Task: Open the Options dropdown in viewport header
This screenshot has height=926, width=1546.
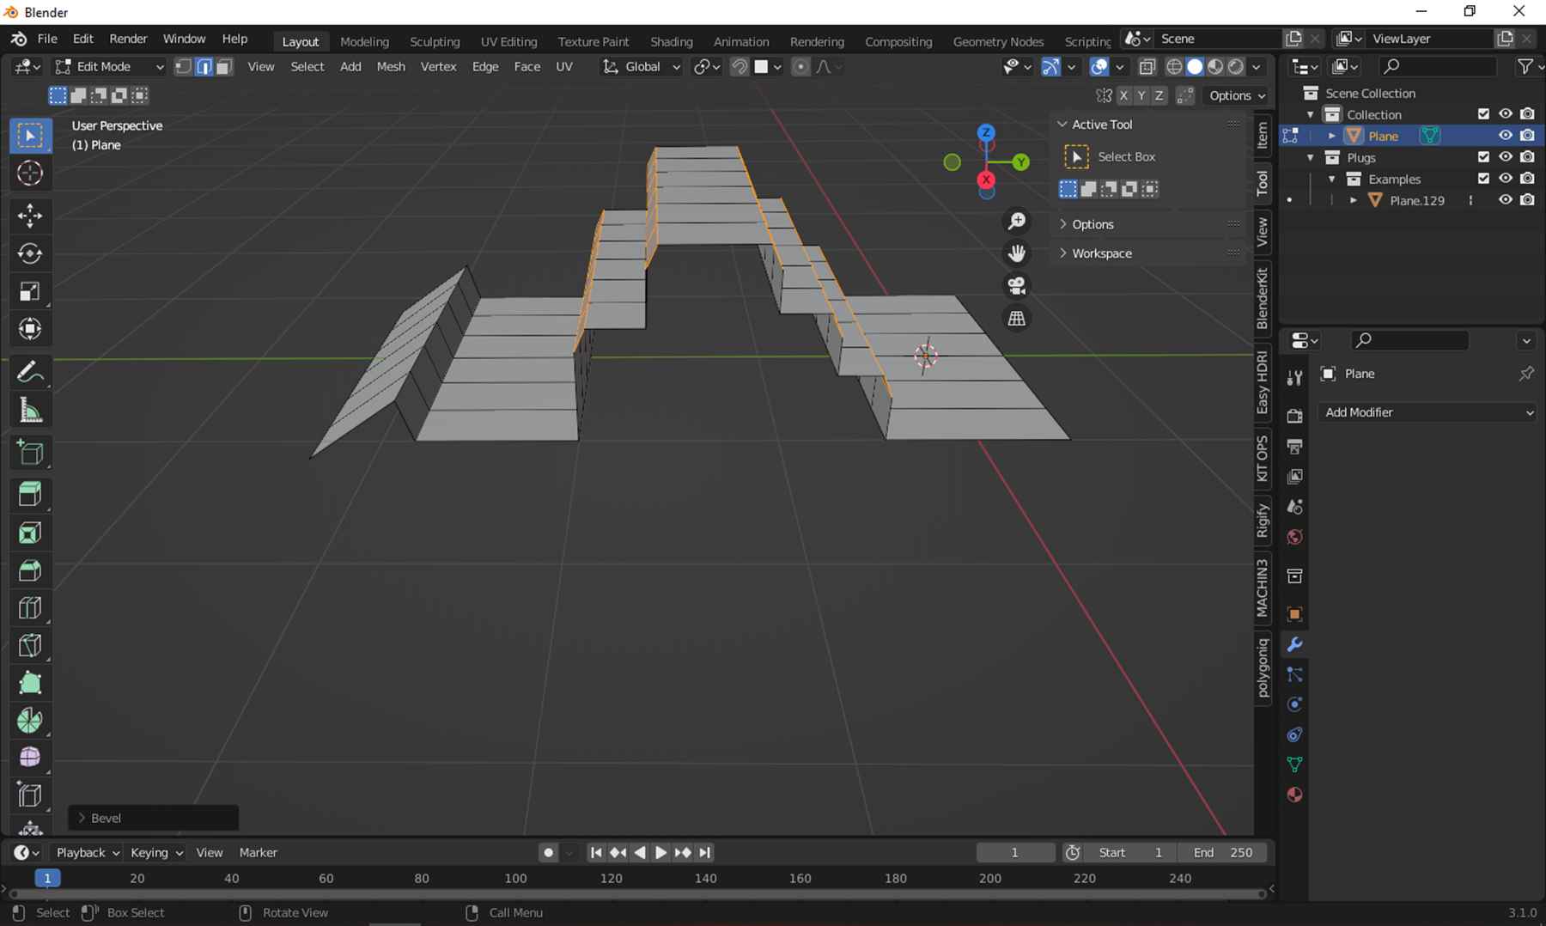Action: point(1237,95)
